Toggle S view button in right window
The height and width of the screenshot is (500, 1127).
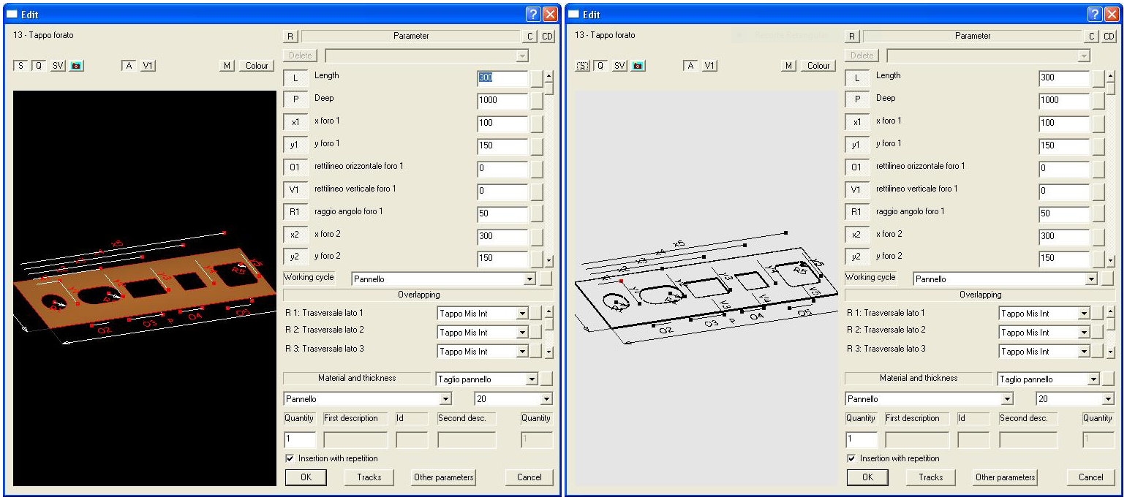click(x=582, y=66)
